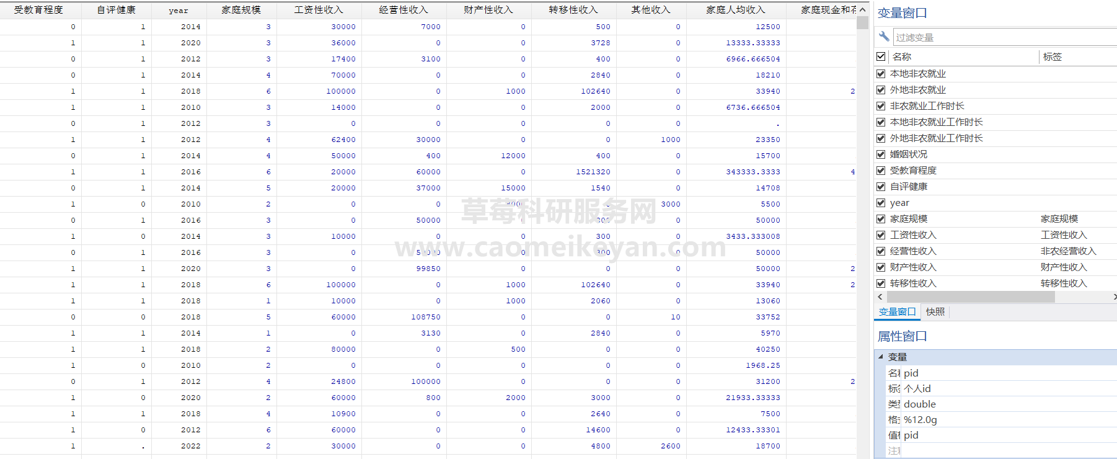The width and height of the screenshot is (1117, 459).
Task: Click the variables list scroll-left arrow
Action: [x=880, y=297]
